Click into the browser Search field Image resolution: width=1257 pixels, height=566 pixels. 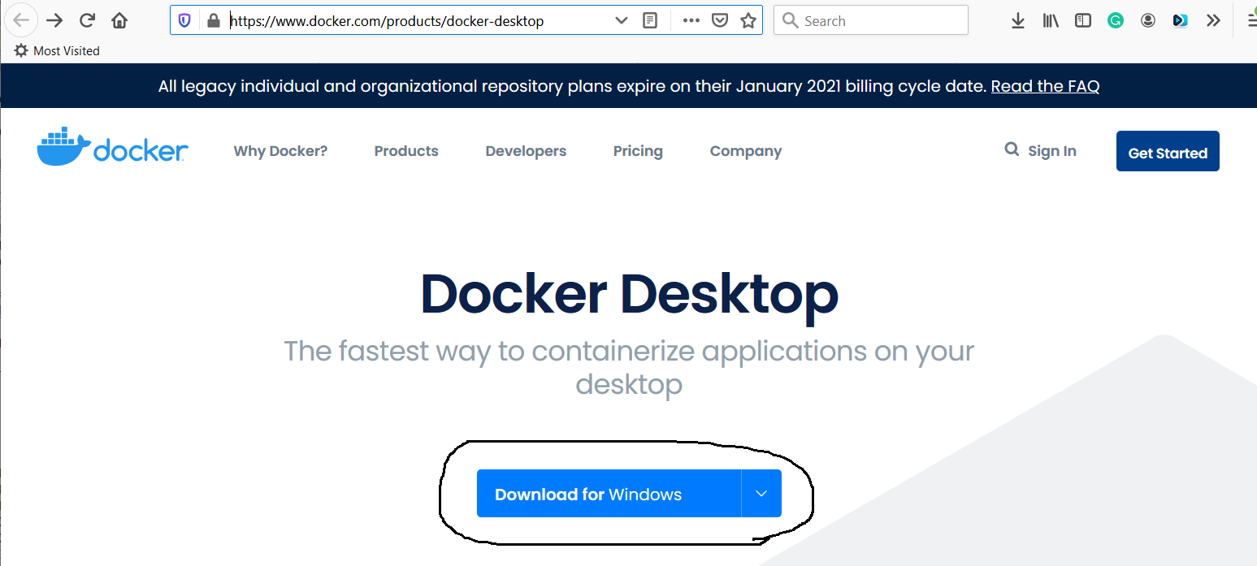[x=871, y=21]
